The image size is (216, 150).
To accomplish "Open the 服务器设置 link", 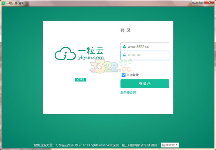I will click(128, 93).
